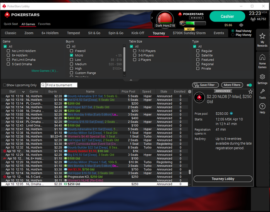This screenshot has width=270, height=212.
Task: Select Hot $3.30, $750 Gtd tournament
Action: click(94, 169)
